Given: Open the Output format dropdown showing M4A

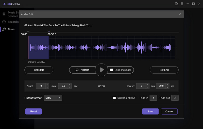Looking at the screenshot, I should (x=53, y=98).
